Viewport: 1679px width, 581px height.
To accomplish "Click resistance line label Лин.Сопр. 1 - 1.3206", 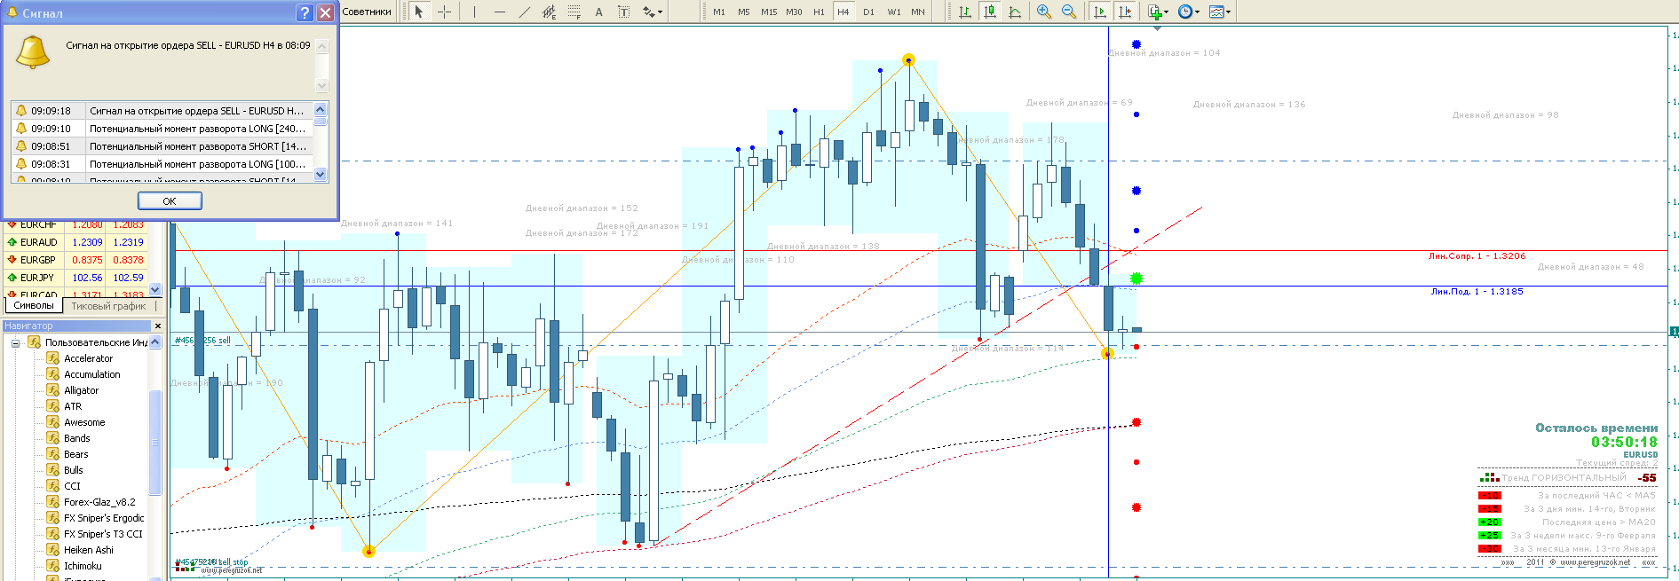I will pyautogui.click(x=1477, y=256).
